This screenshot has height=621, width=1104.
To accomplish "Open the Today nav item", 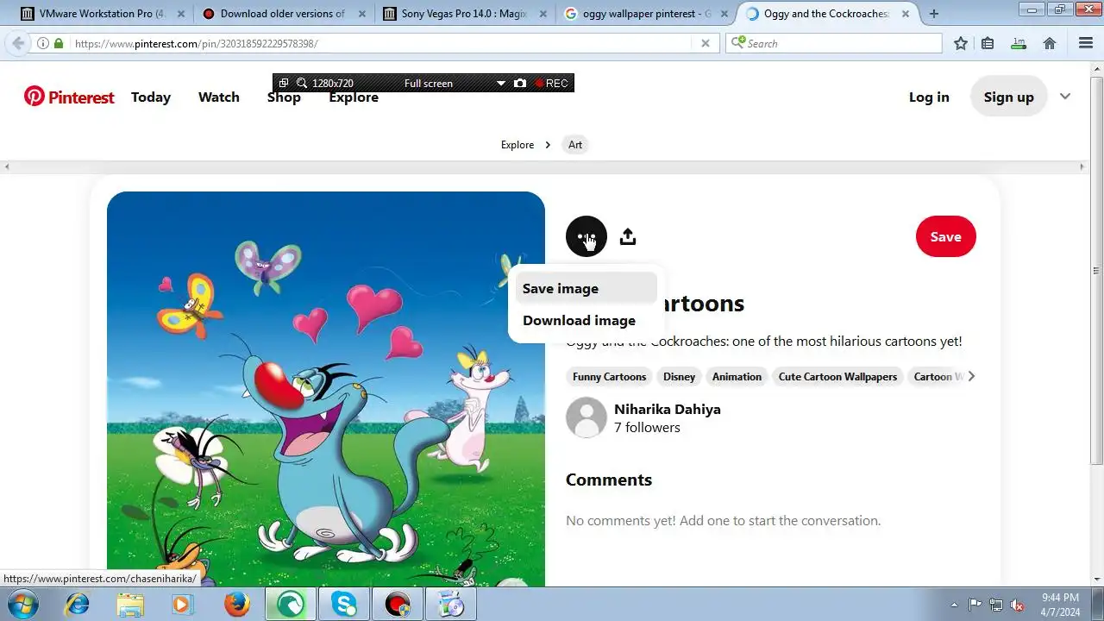I will tap(151, 97).
